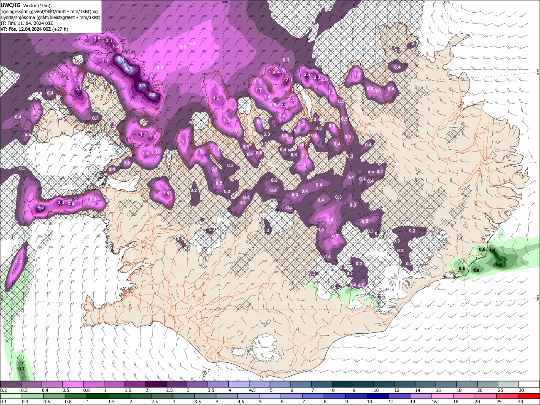540x405 pixels.
Task: Click the "4.7" snowfall value
Action: (129, 68)
